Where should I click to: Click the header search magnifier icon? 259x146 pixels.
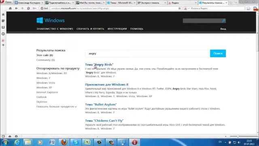click(x=224, y=21)
